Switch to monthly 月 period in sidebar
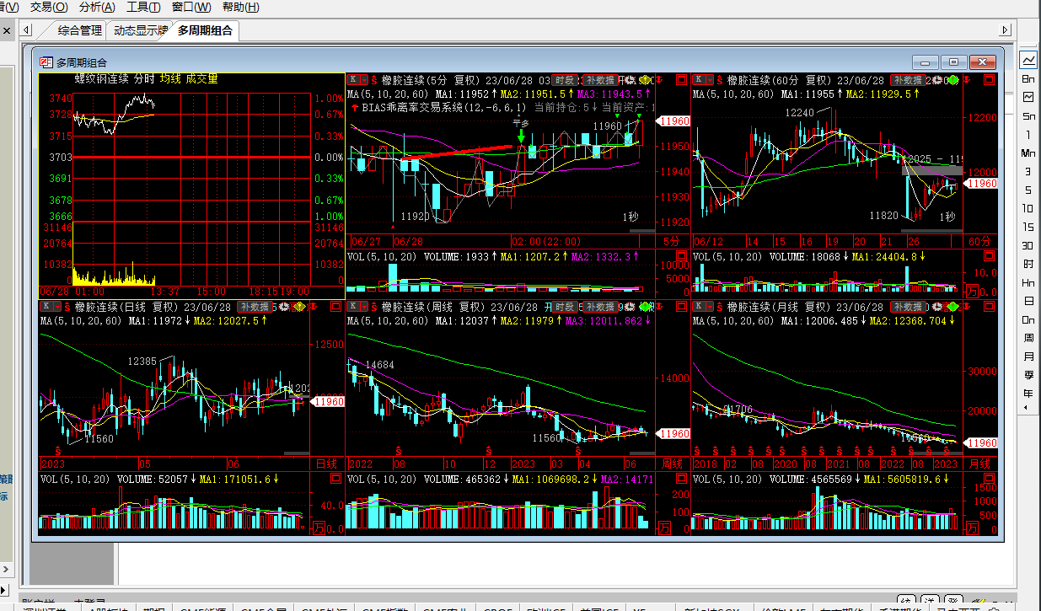Image resolution: width=1041 pixels, height=611 pixels. point(1028,356)
